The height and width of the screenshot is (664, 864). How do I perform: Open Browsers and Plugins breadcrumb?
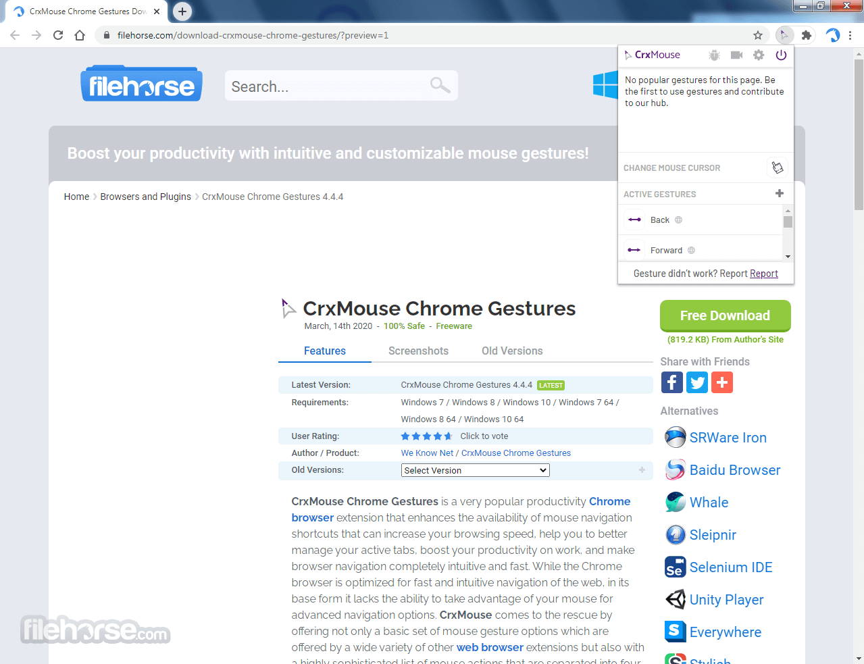click(x=146, y=197)
